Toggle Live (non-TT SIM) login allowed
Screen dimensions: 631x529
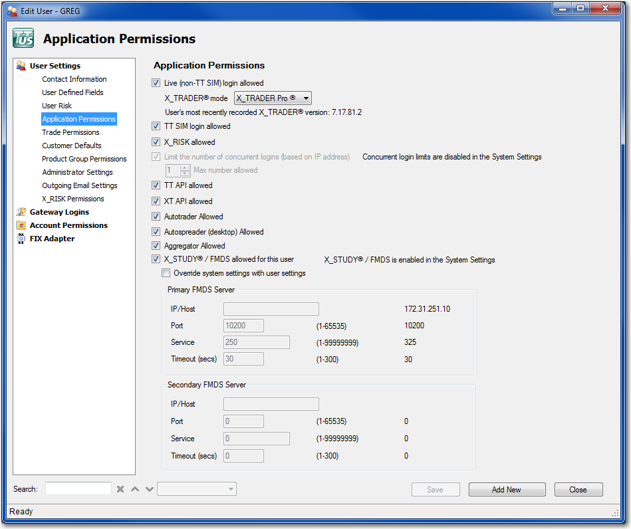tap(156, 83)
